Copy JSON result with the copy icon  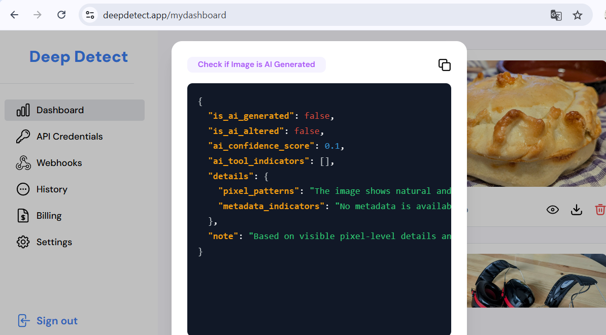click(445, 65)
